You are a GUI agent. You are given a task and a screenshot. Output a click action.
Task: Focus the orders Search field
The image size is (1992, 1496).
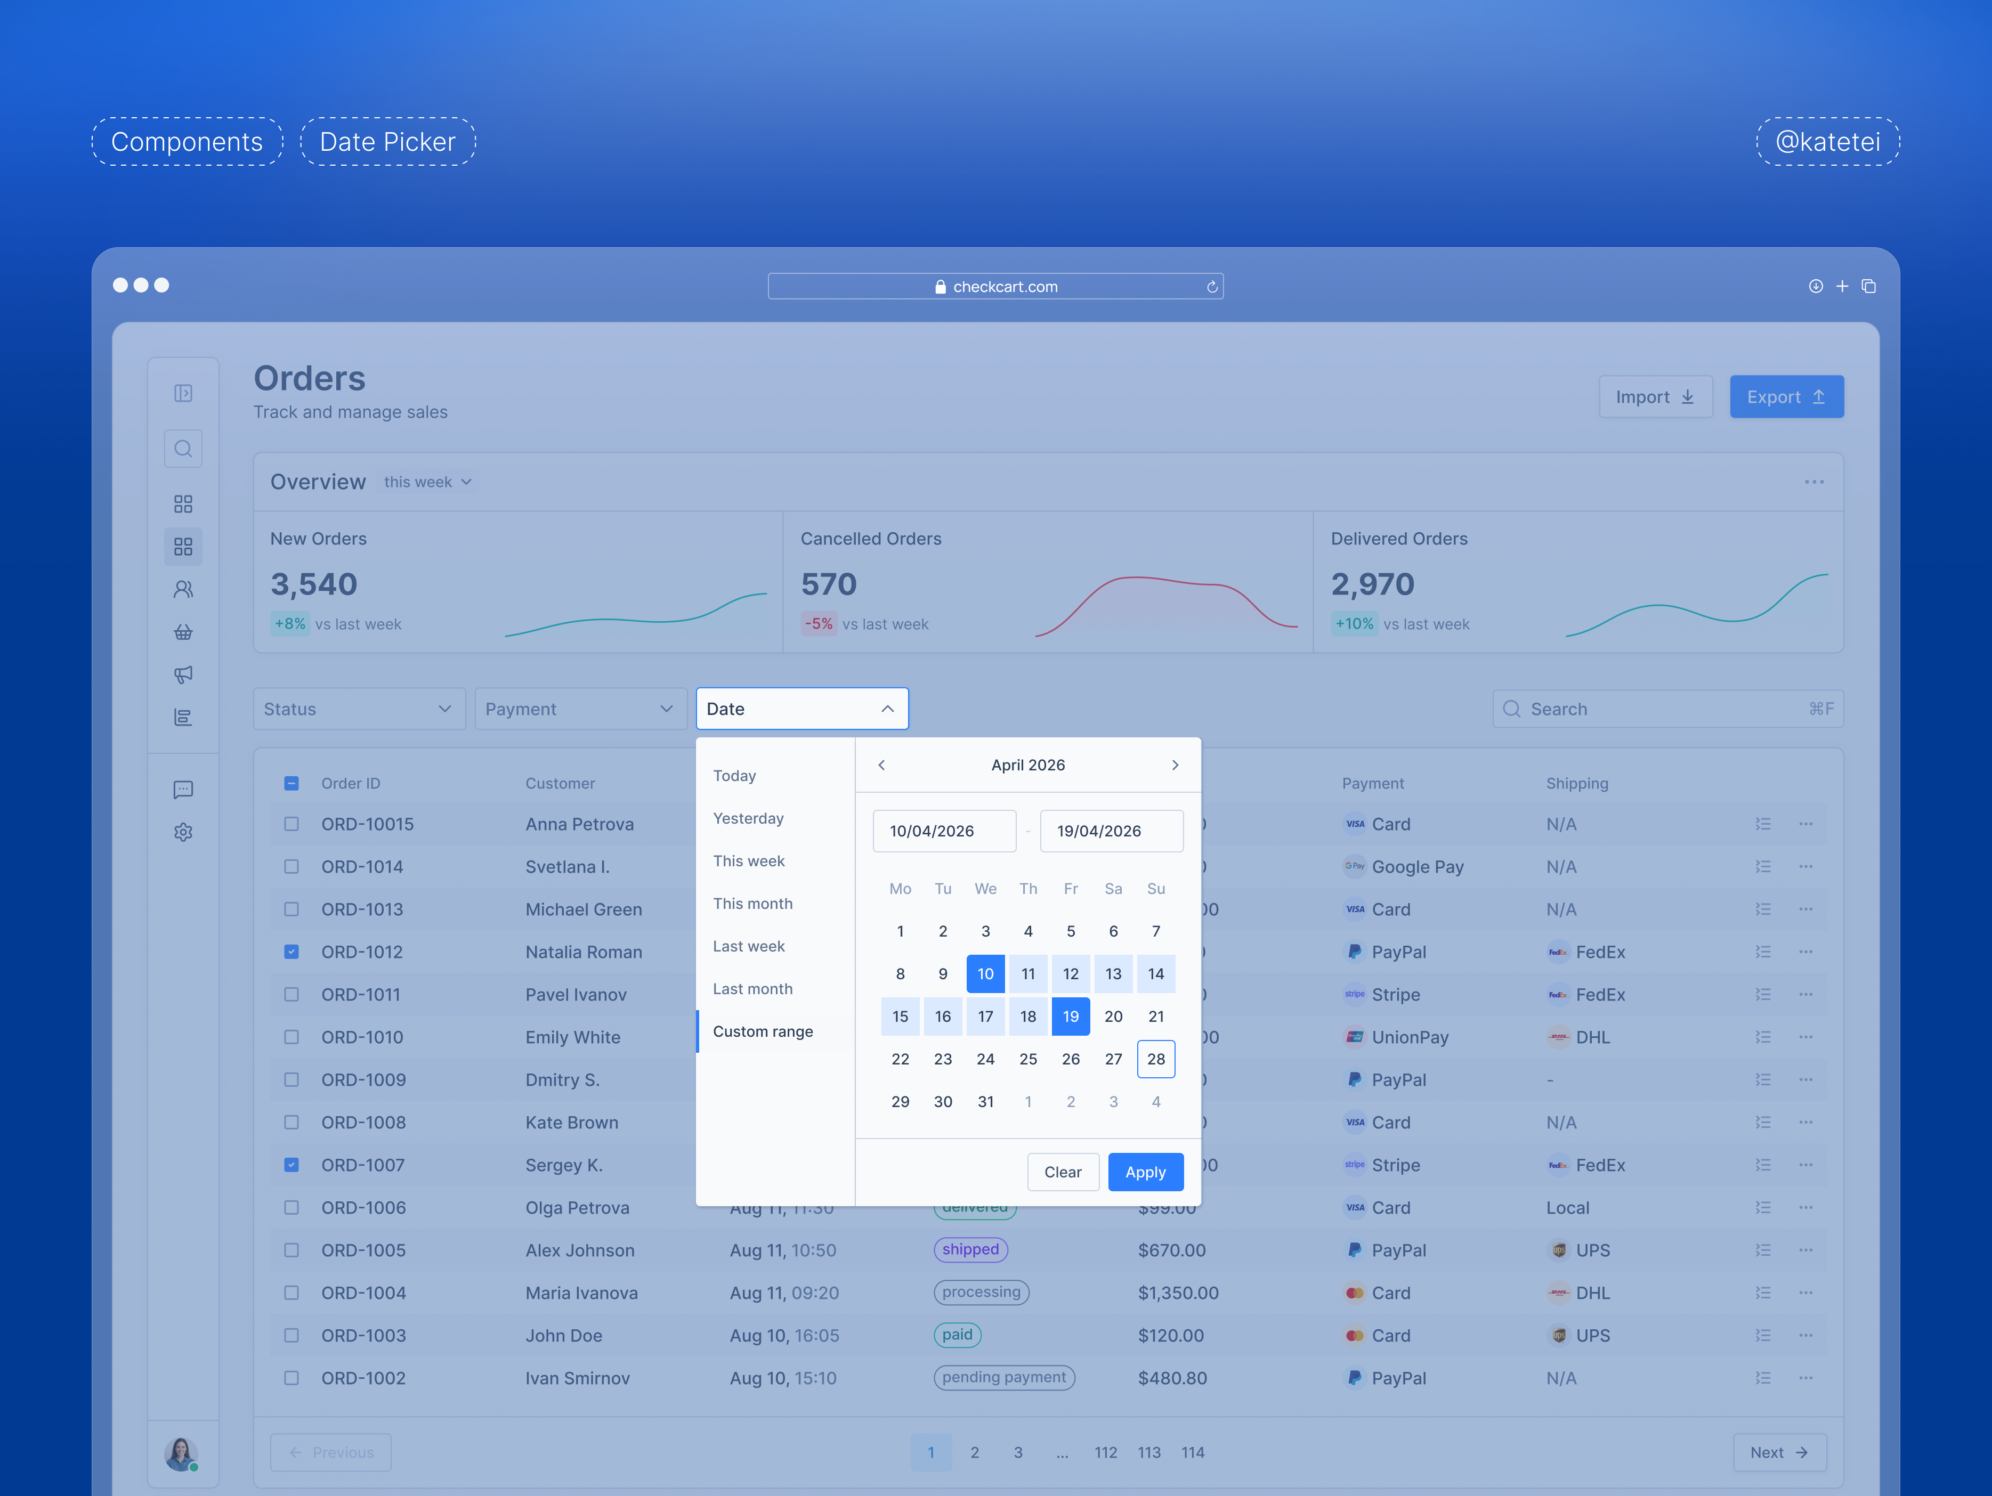tap(1667, 709)
